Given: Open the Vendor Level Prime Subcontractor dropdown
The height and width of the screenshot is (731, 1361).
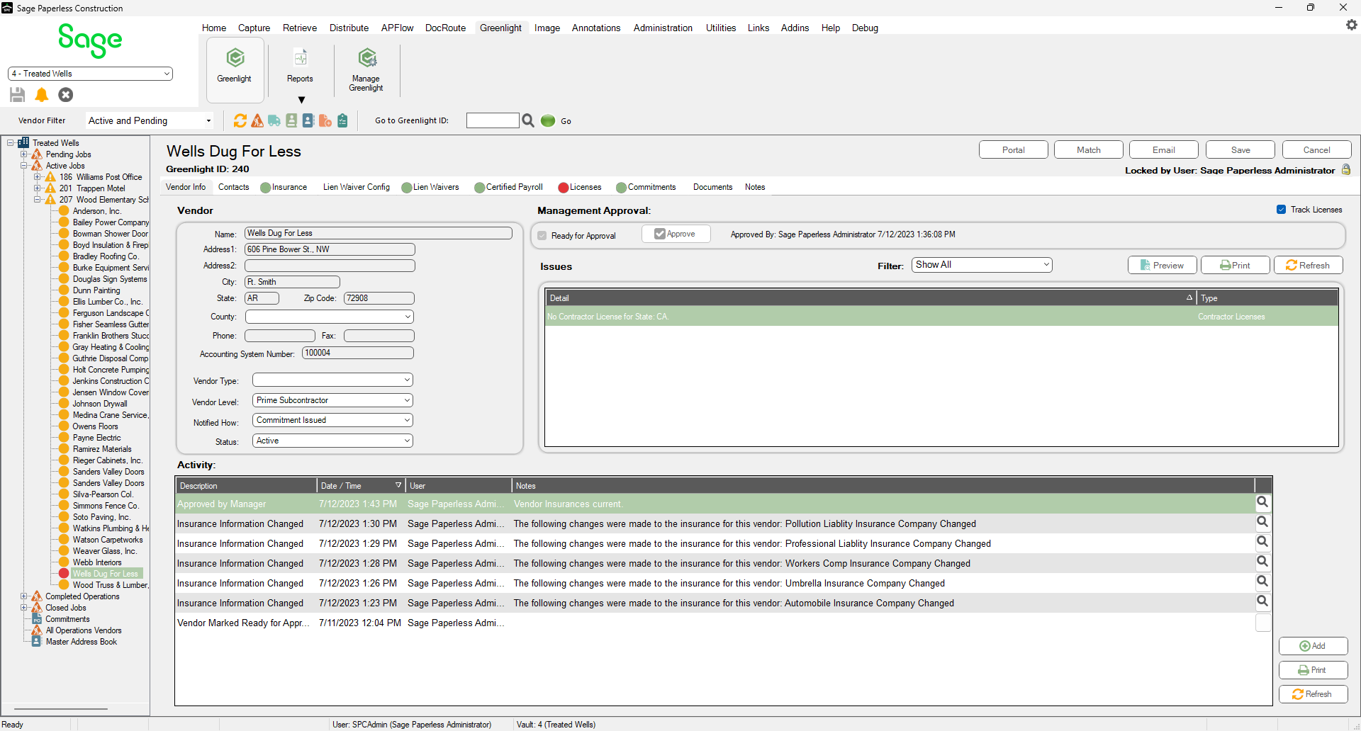Looking at the screenshot, I should point(332,401).
